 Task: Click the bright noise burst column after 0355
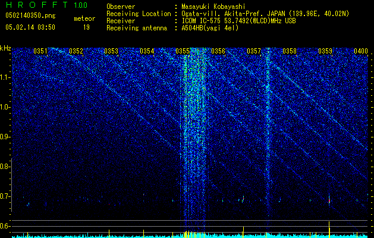[194, 139]
